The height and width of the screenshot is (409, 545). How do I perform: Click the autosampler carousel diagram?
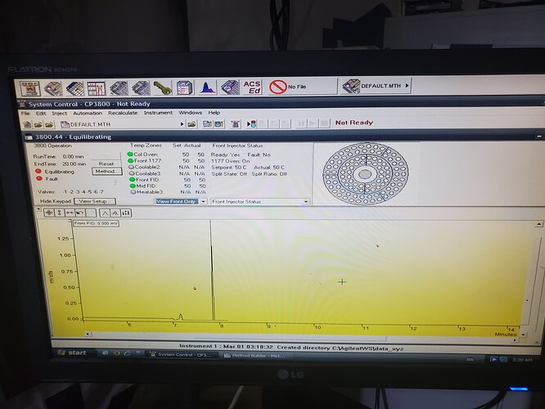coord(366,173)
